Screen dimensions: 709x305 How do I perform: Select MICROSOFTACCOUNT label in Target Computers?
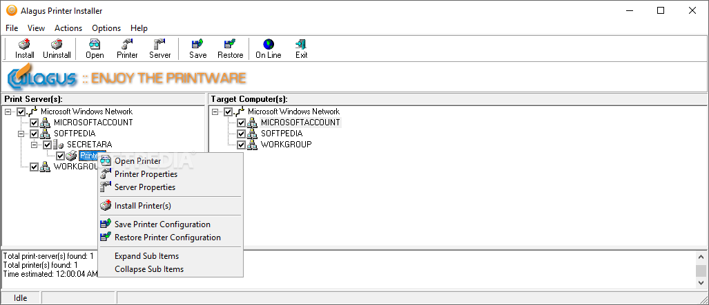click(x=300, y=123)
